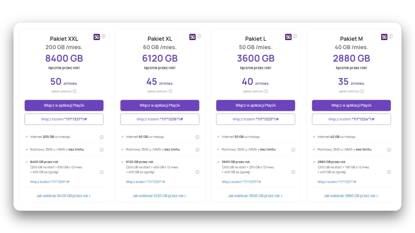Click the 45 zł/mies. price
The height and width of the screenshot is (233, 415).
(160, 82)
